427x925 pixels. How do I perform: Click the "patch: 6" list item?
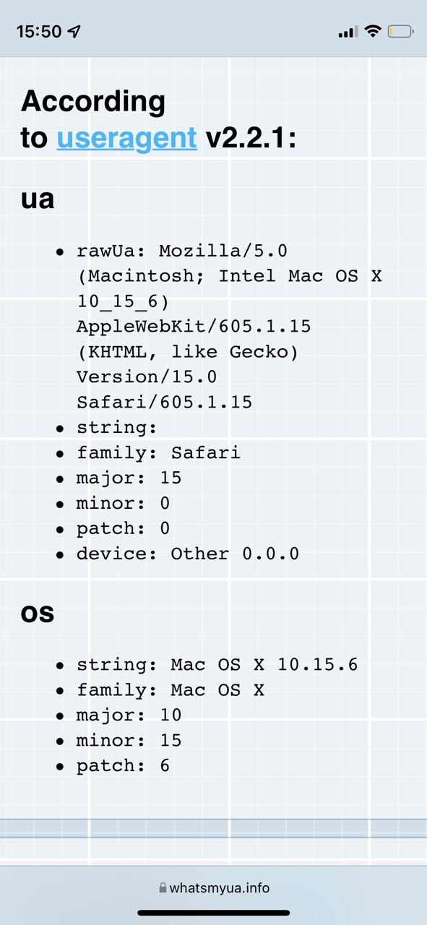[x=123, y=766]
